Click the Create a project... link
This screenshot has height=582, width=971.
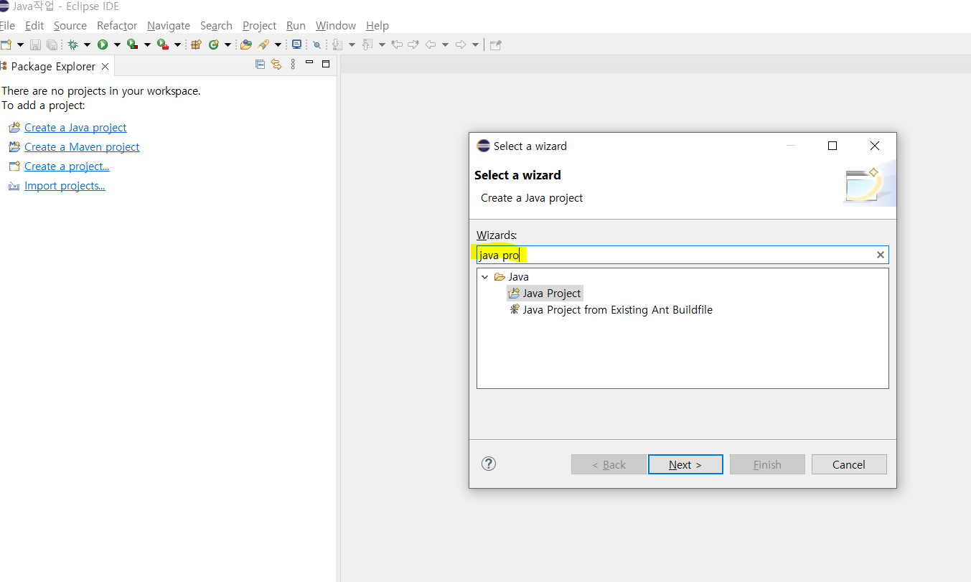pyautogui.click(x=67, y=166)
